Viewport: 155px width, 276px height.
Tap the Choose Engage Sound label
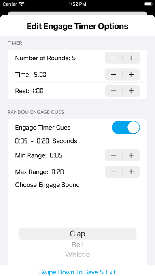coord(47,185)
